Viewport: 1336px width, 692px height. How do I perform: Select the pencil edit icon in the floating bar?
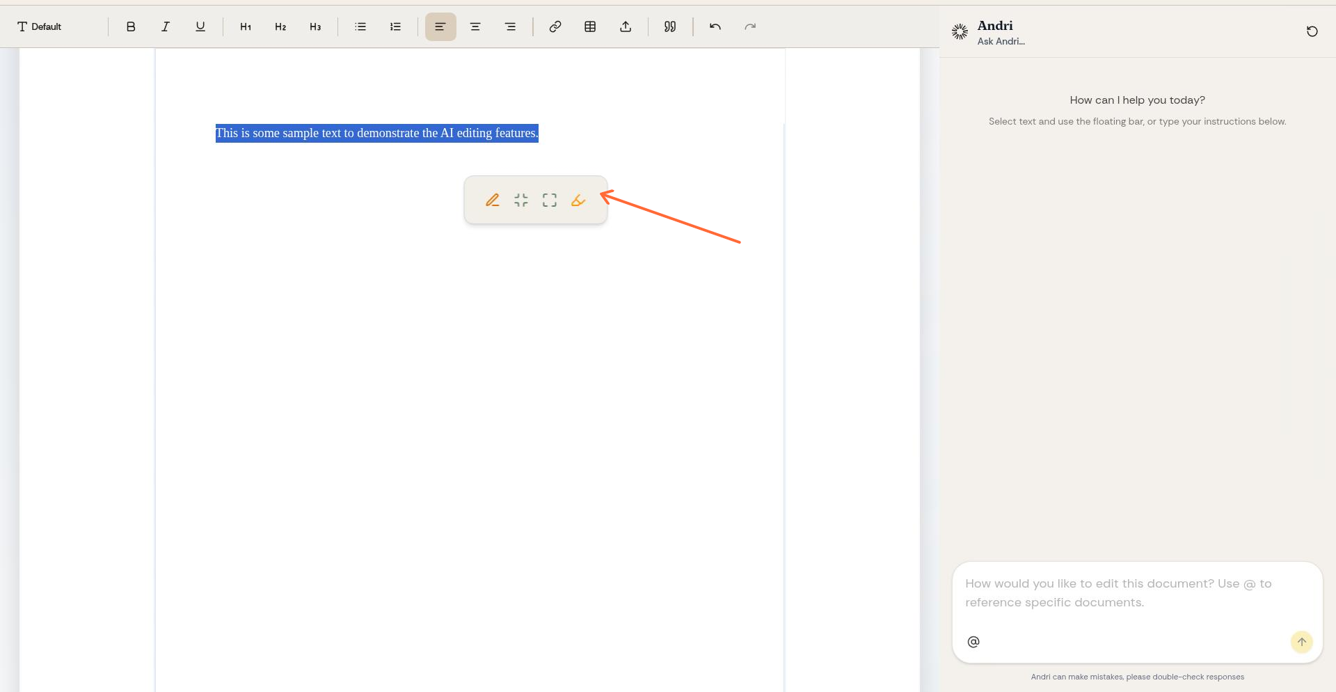pyautogui.click(x=493, y=200)
